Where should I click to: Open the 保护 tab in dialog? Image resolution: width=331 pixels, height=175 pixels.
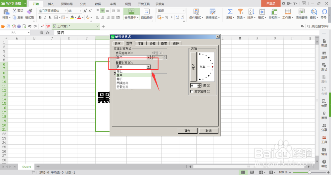[x=176, y=43]
